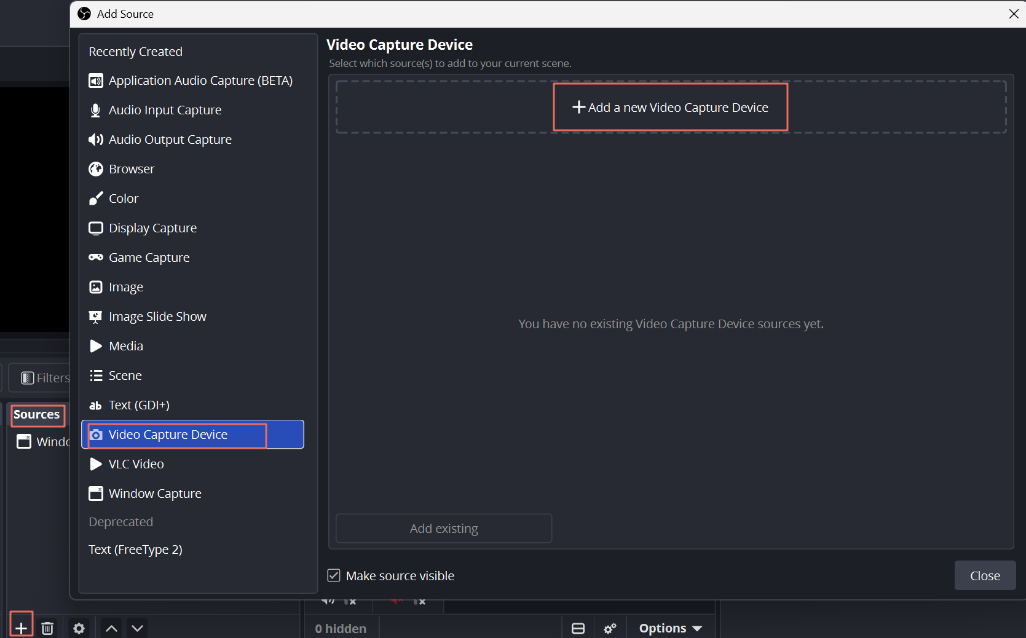Open advanced audio properties gears icon

pyautogui.click(x=610, y=628)
